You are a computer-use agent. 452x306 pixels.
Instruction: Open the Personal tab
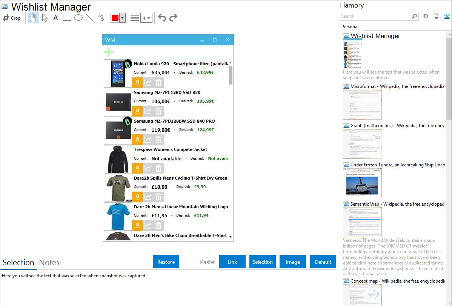coord(350,27)
